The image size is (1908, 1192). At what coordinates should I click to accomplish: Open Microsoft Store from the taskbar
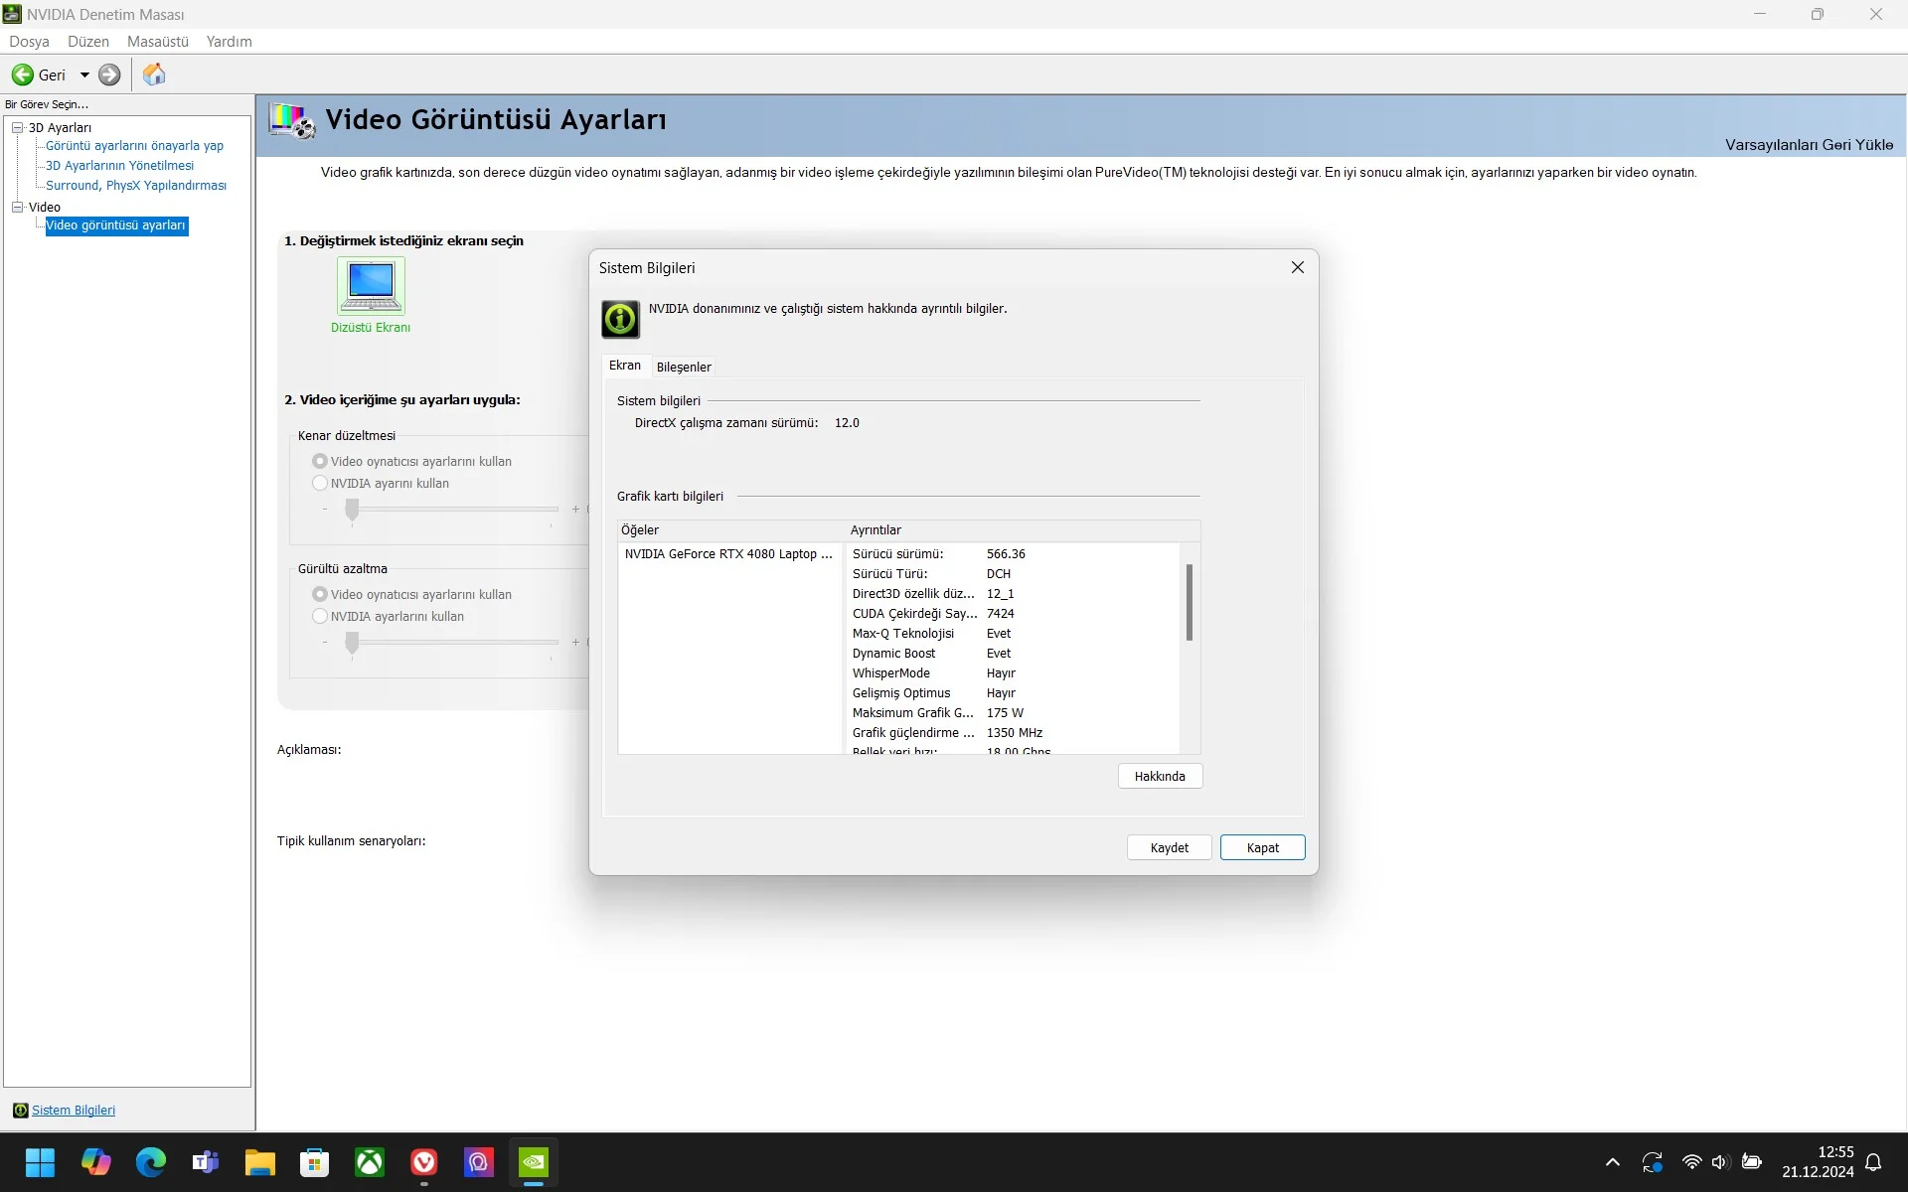[x=315, y=1162]
